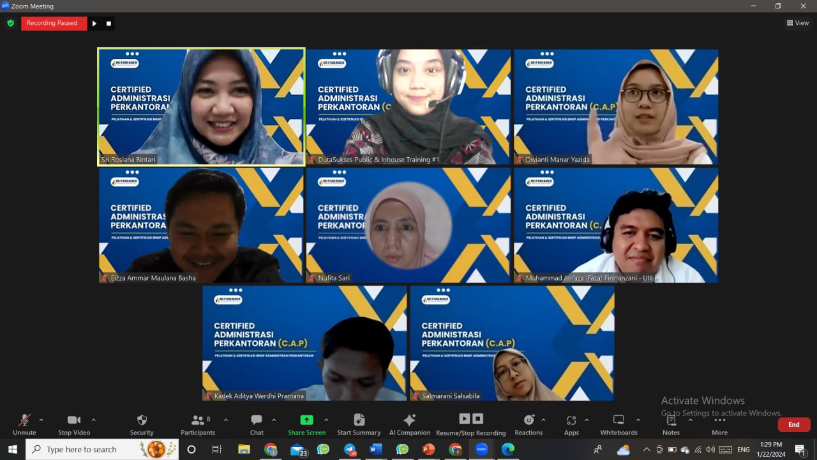Select Muhammad Anfaza Firmanzani's video tile
This screenshot has width=817, height=460.
point(616,225)
